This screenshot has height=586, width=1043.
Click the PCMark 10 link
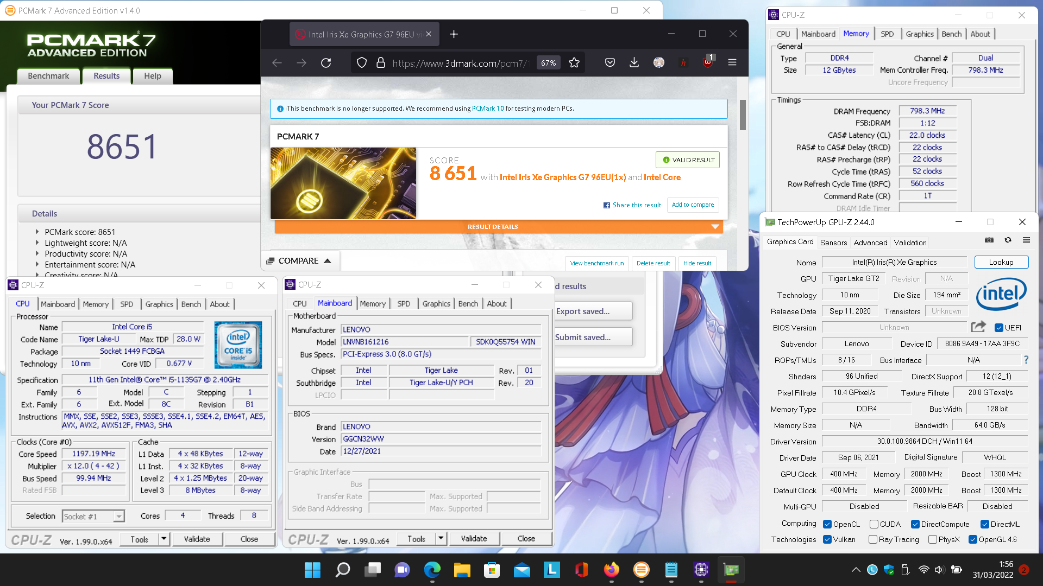[x=488, y=109]
